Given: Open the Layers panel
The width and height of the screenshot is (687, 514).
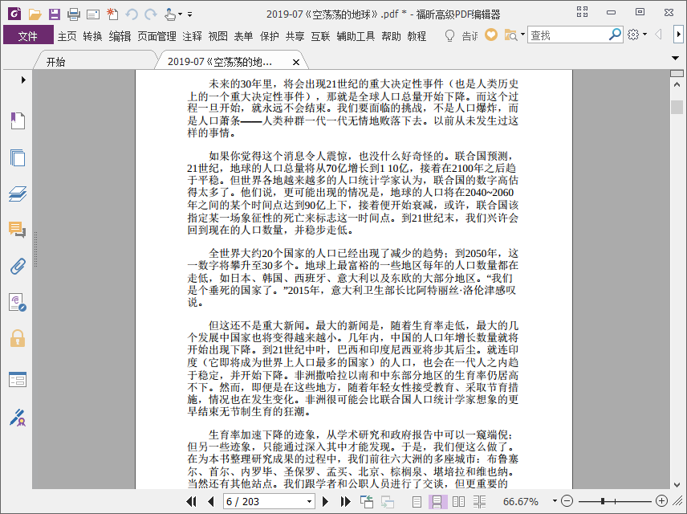Looking at the screenshot, I should 18,194.
